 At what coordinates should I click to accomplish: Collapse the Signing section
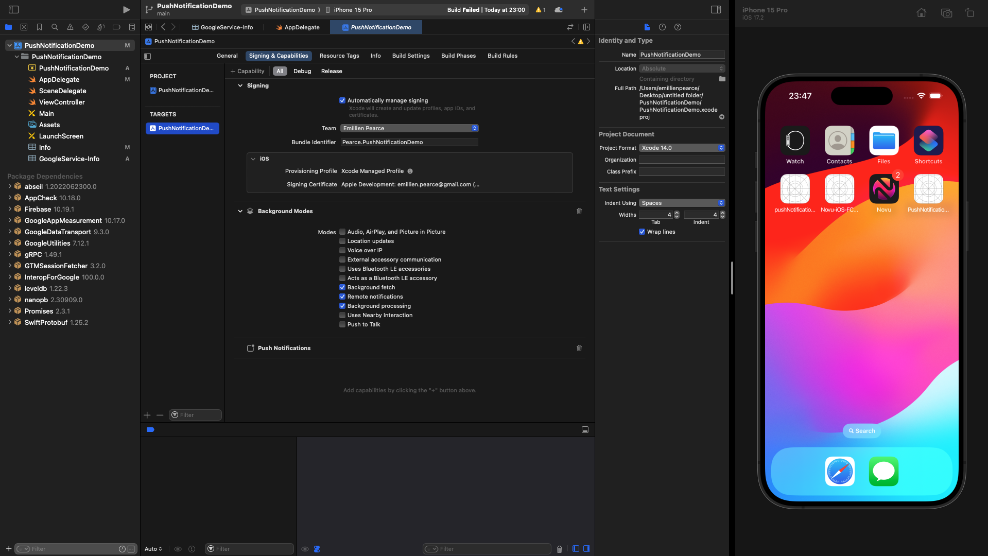(240, 85)
